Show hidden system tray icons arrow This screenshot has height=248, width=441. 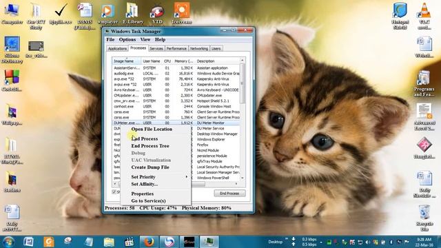click(x=321, y=242)
